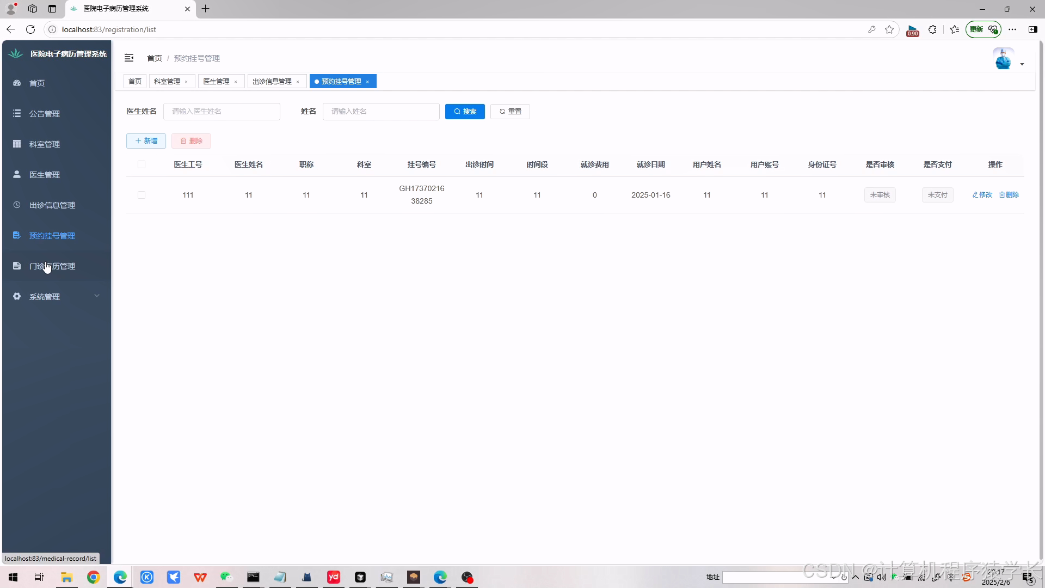1045x588 pixels.
Task: Click the 未审核 status tag
Action: point(880,195)
